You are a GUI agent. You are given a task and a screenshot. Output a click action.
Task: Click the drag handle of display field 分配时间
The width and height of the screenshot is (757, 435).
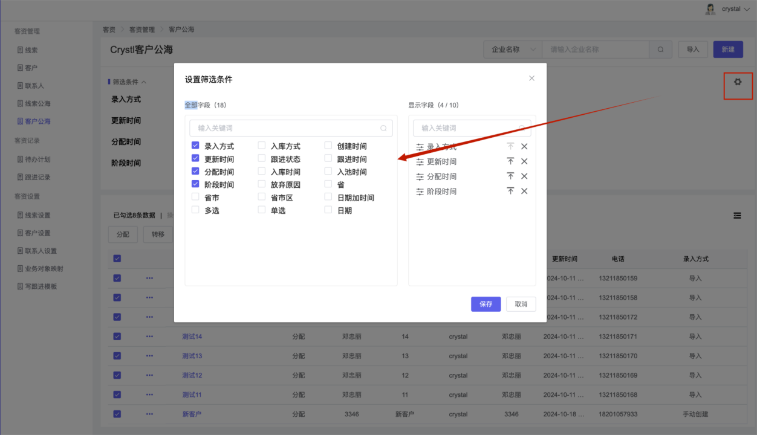coord(420,176)
